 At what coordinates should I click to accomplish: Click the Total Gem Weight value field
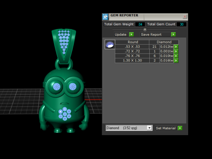click(140, 24)
